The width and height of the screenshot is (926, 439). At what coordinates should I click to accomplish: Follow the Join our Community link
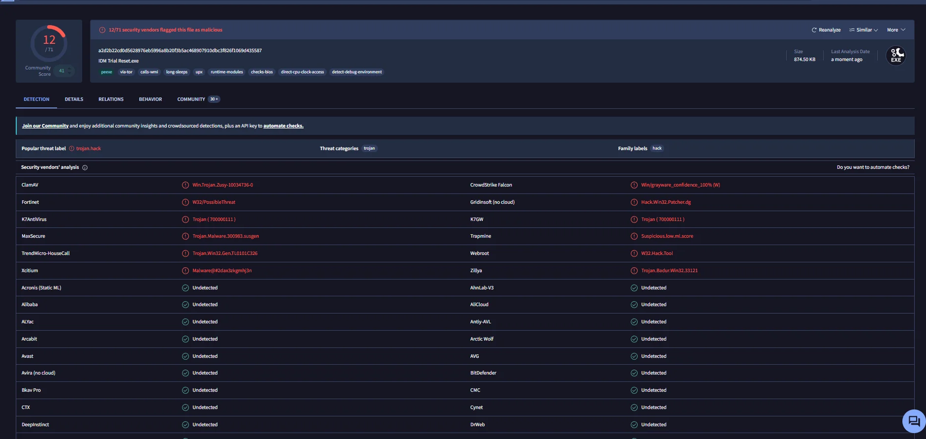tap(45, 126)
